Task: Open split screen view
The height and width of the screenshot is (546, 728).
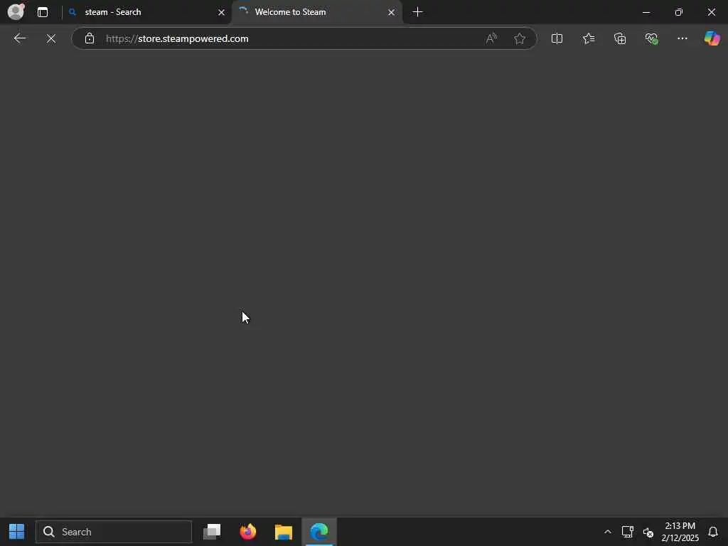Action: [x=557, y=38]
